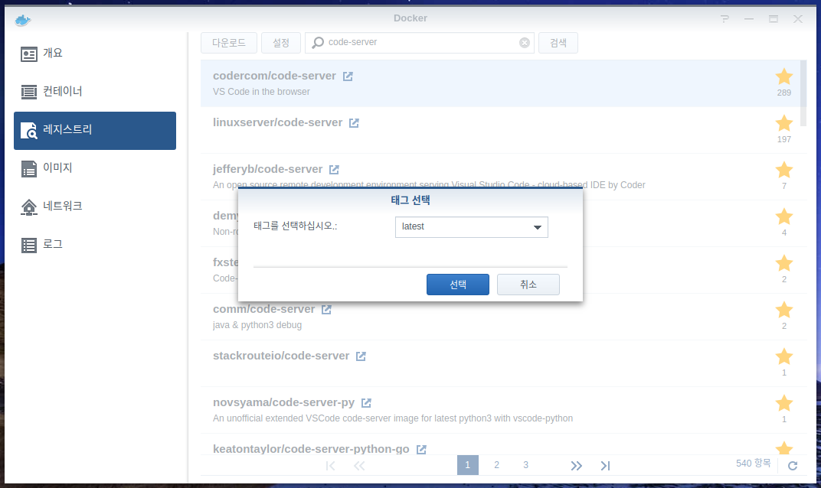Jump forward in result pages

(x=577, y=466)
